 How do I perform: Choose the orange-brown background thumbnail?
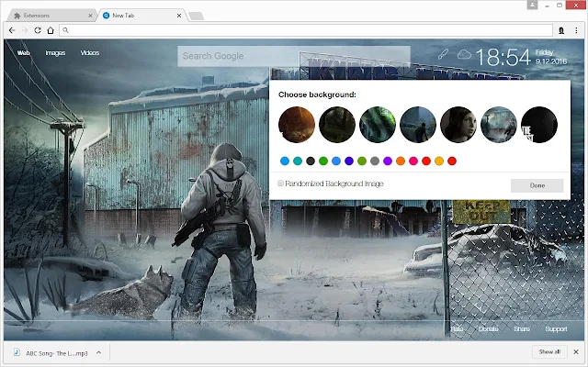(297, 125)
